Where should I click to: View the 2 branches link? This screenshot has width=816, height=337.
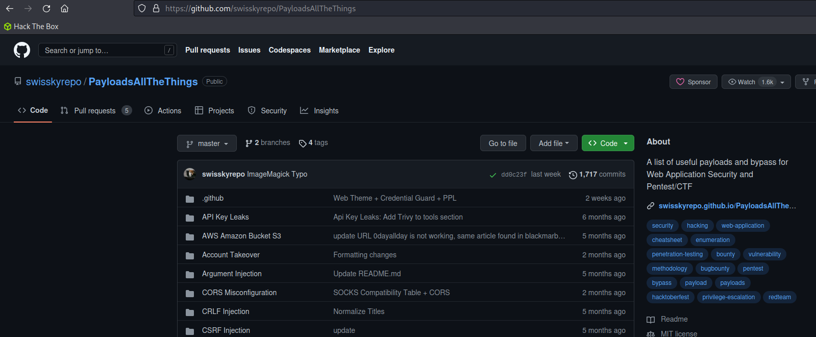pos(268,143)
